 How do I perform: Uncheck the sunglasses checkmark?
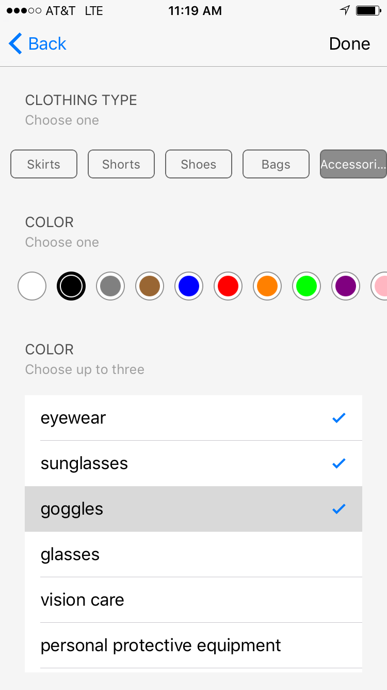(x=339, y=463)
